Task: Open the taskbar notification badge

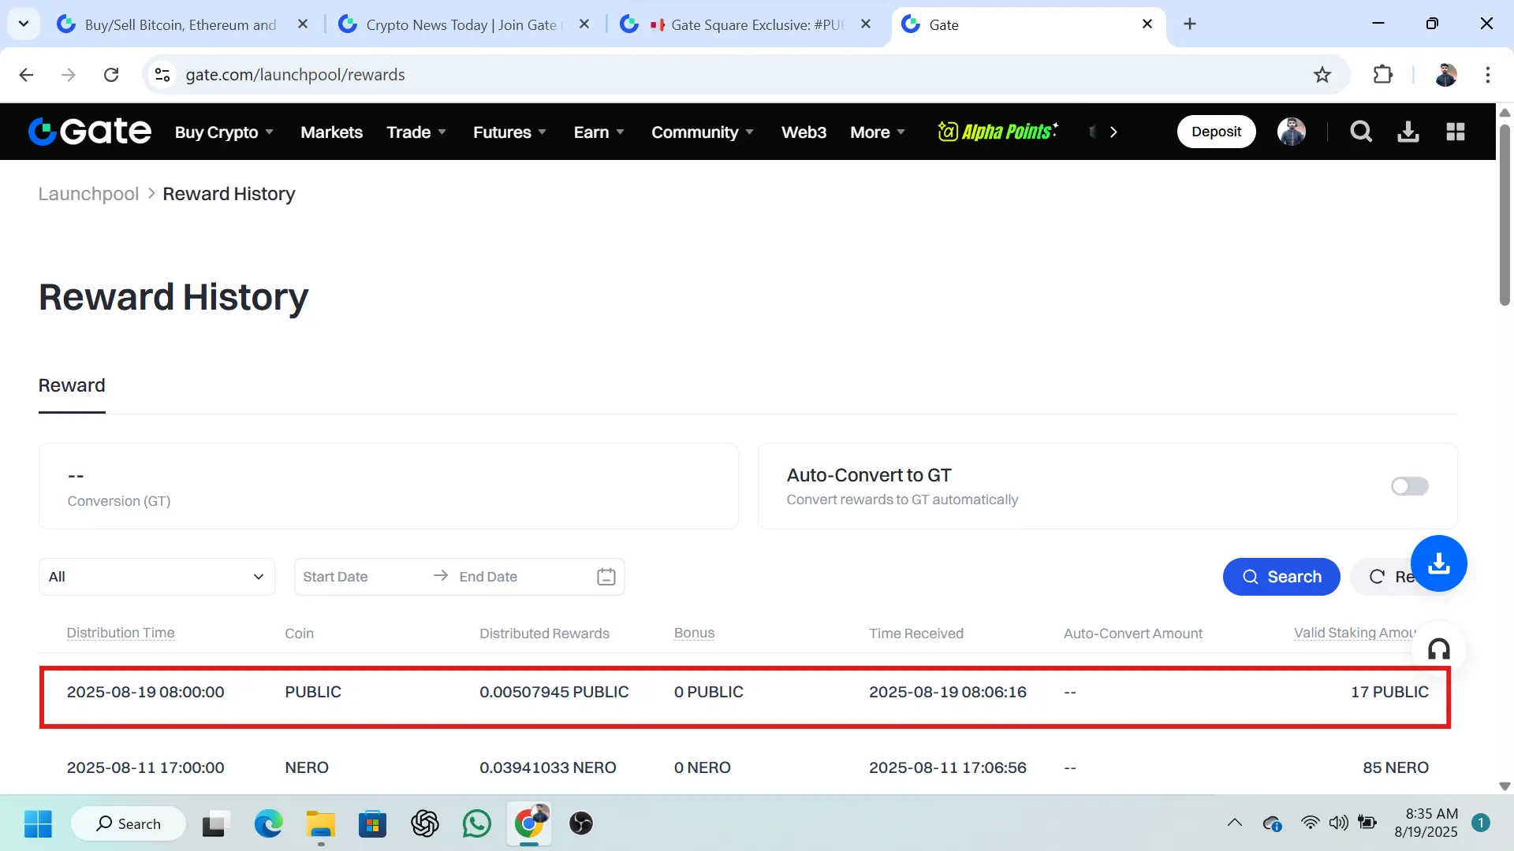Action: tap(1481, 823)
